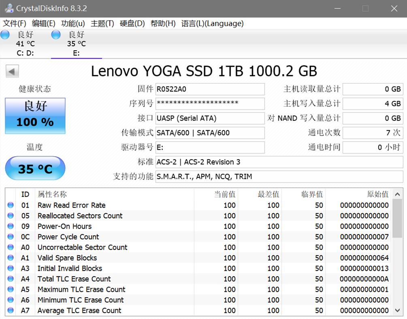Click the disk title Lenovo YOGA SSD 1TB
This screenshot has width=407, height=319.
(x=204, y=71)
